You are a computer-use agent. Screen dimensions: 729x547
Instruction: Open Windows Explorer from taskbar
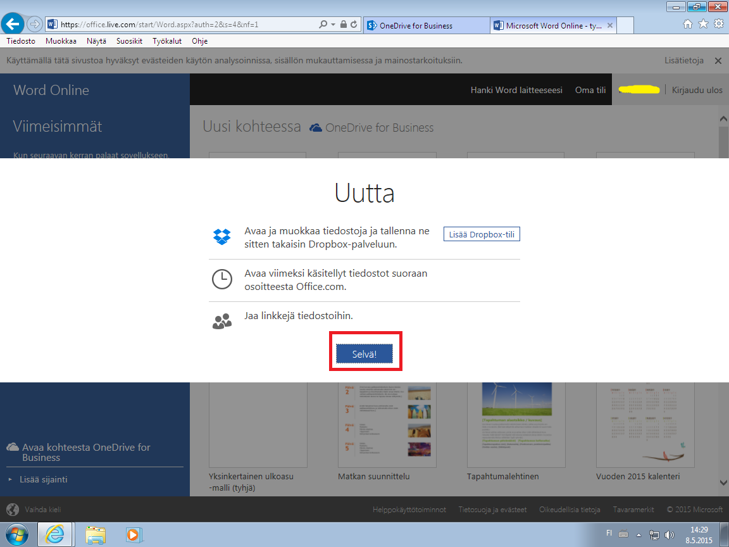click(x=96, y=535)
